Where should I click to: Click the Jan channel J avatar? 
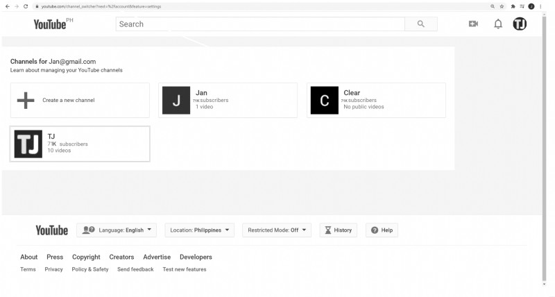coord(176,100)
